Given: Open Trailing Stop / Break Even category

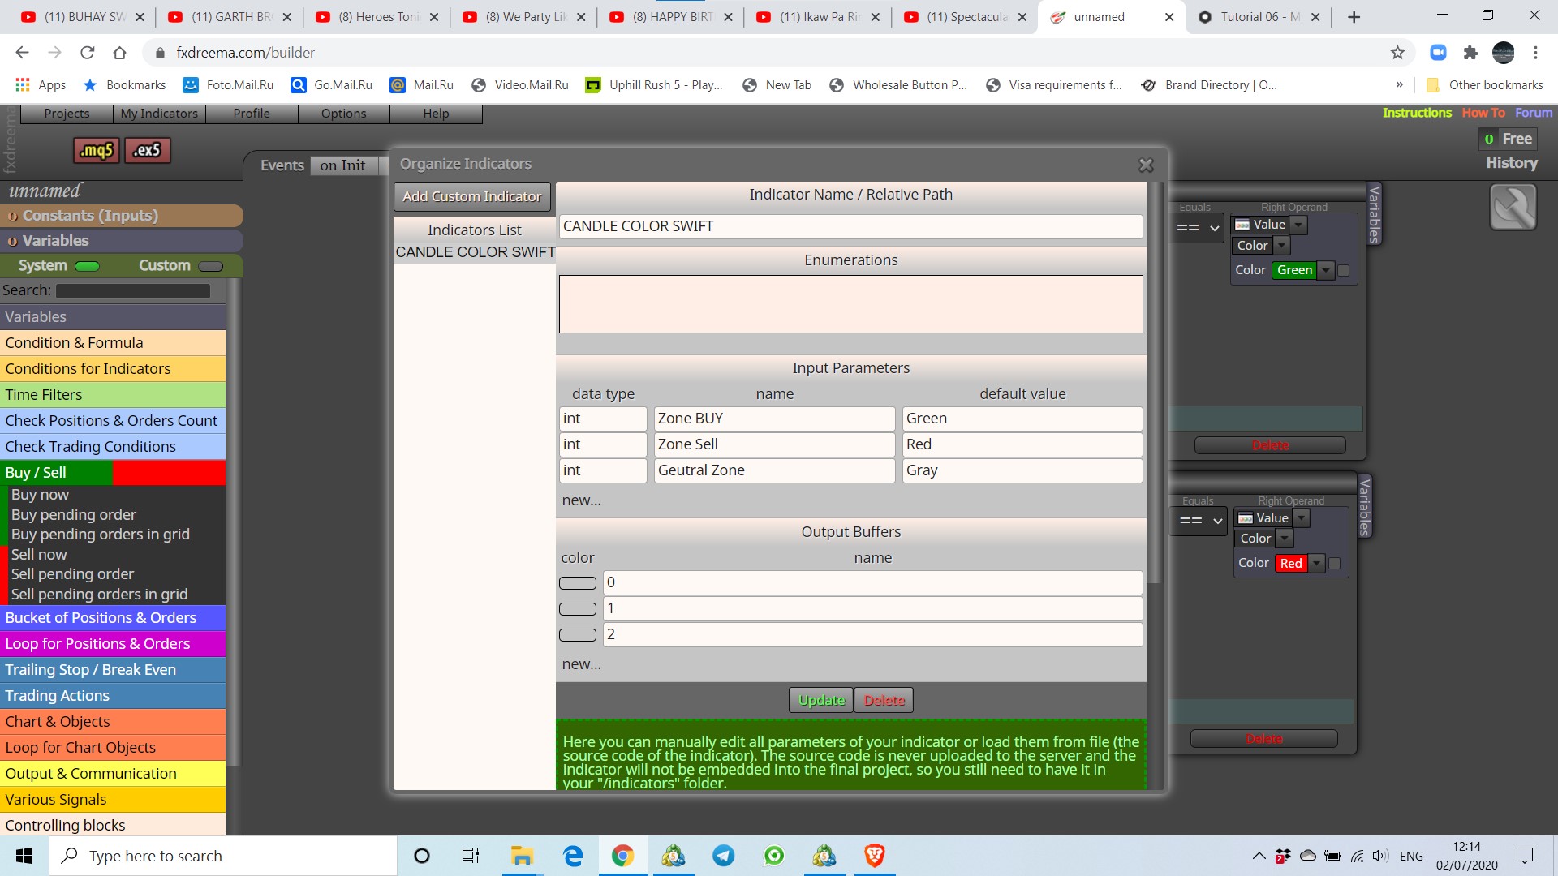Looking at the screenshot, I should pyautogui.click(x=113, y=670).
